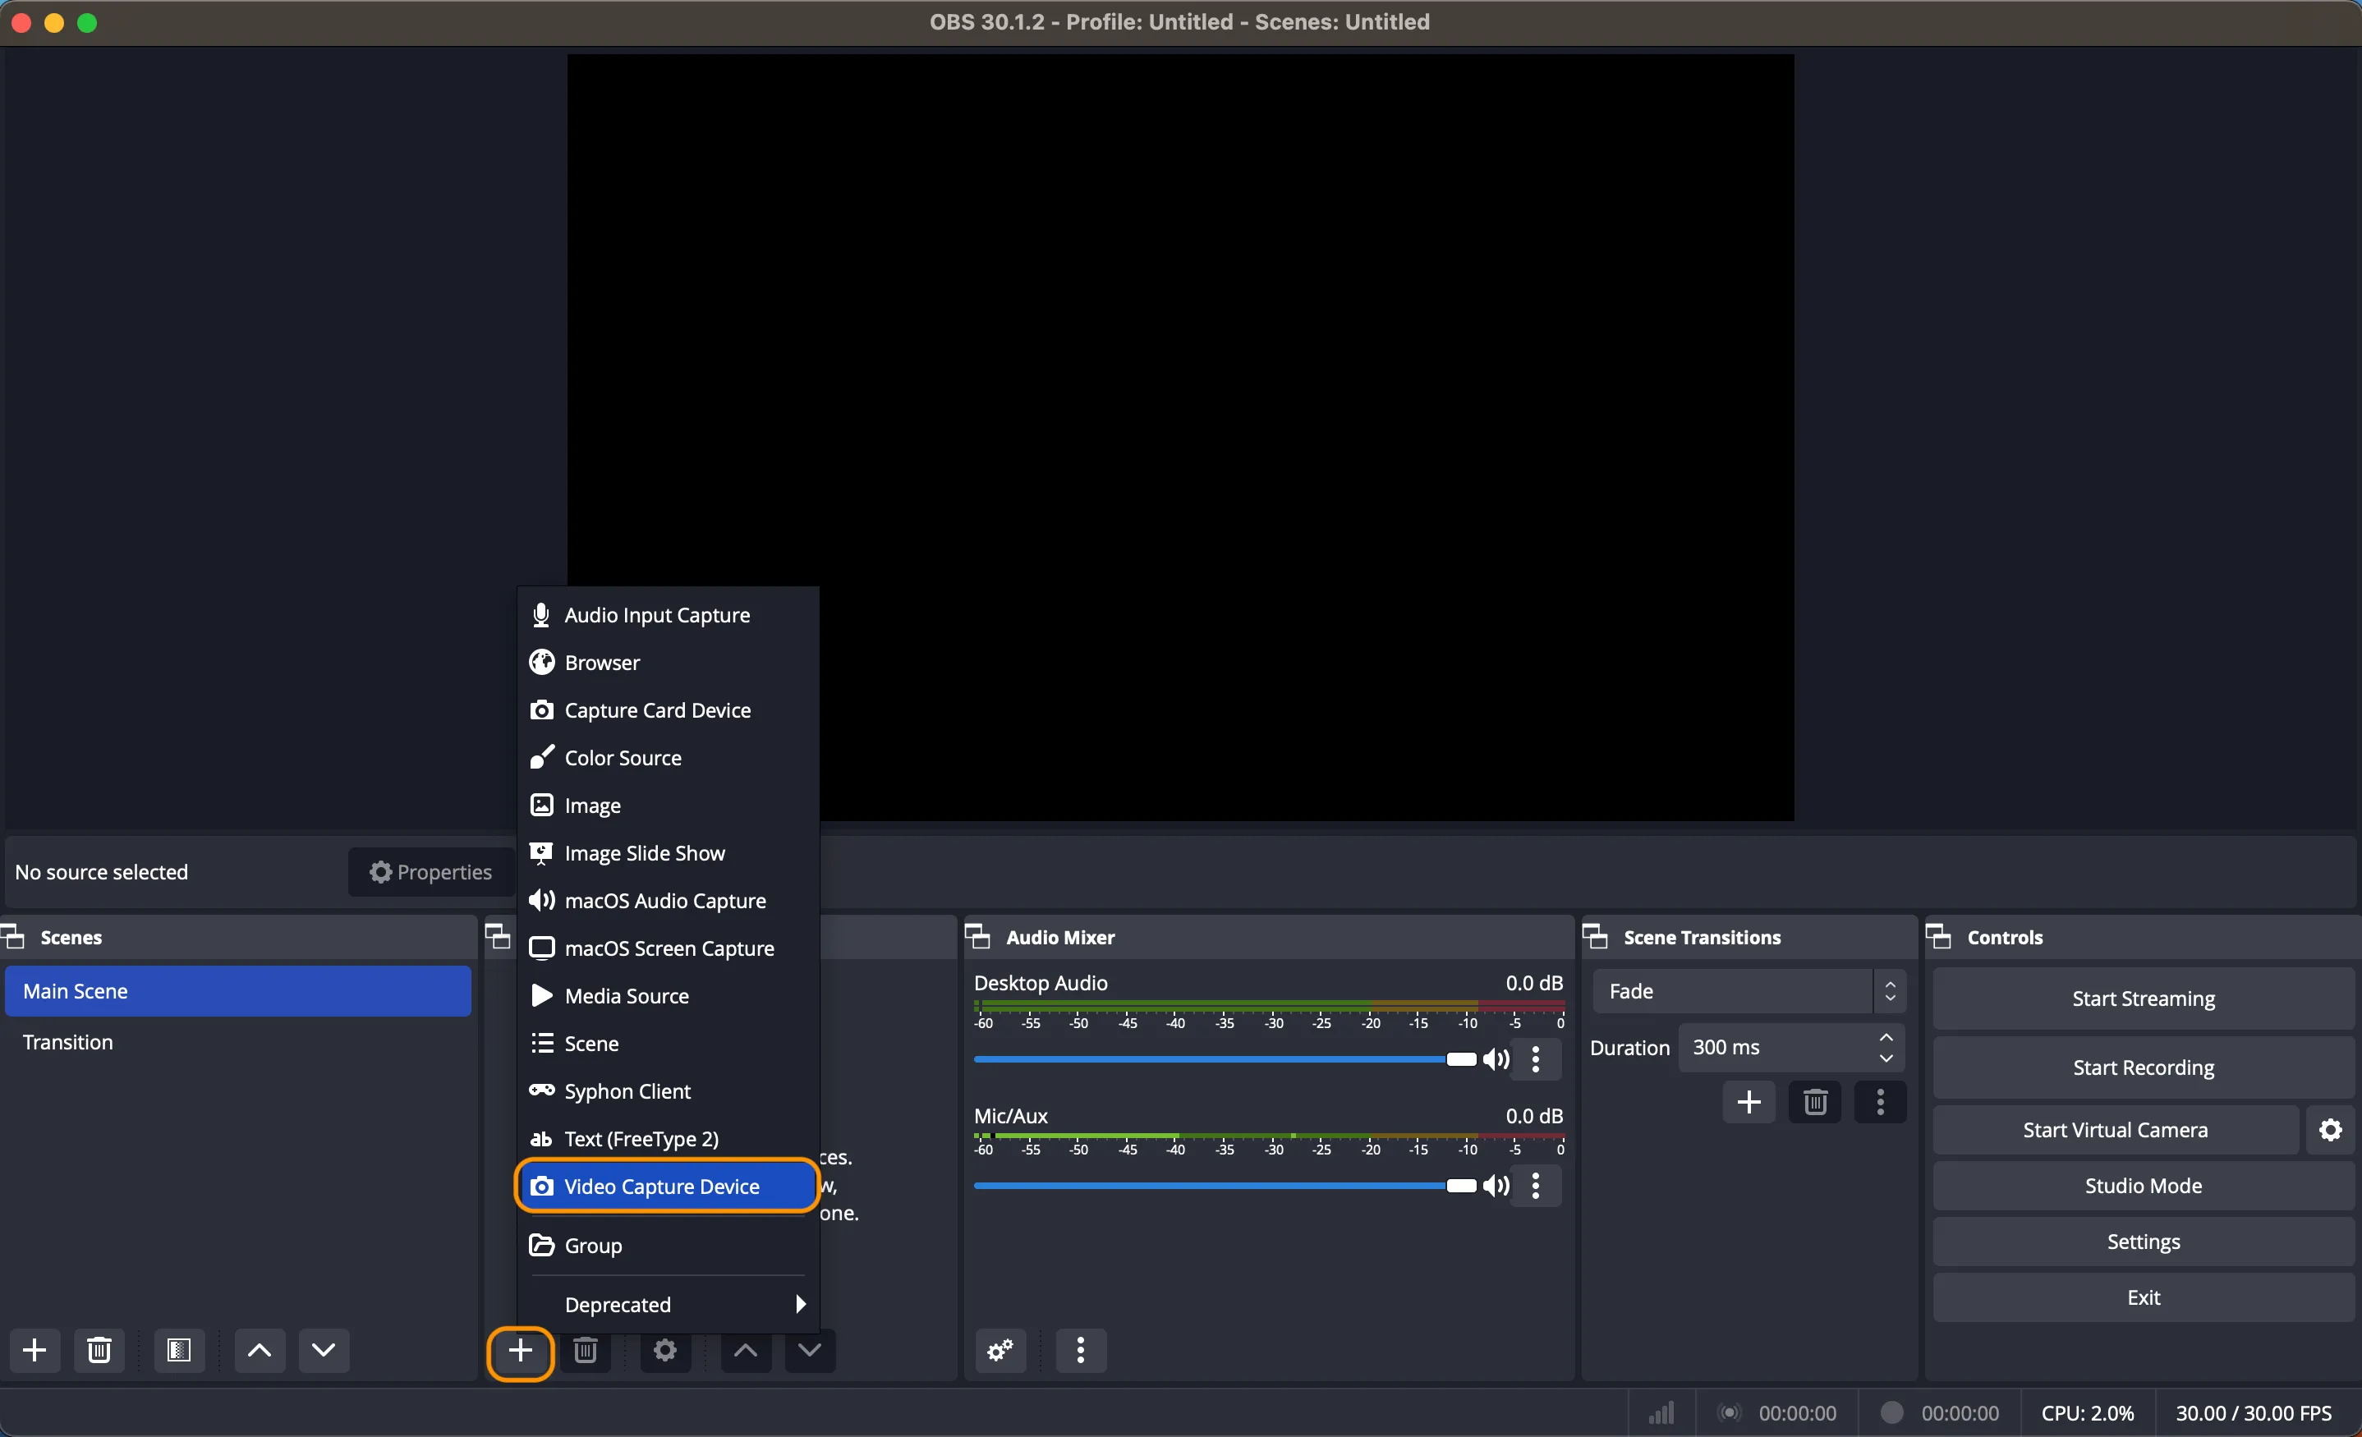
Task: Add a Browser source
Action: 601,663
